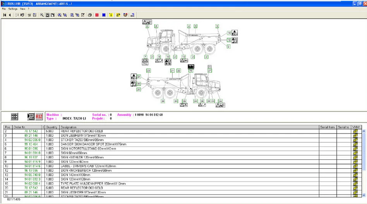Click the blue grid toolbar icon
This screenshot has width=367, height=204.
[x=104, y=15]
